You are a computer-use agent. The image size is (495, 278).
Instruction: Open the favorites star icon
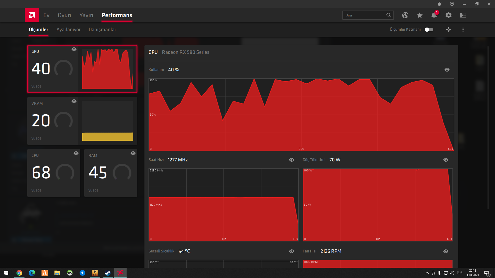click(420, 15)
